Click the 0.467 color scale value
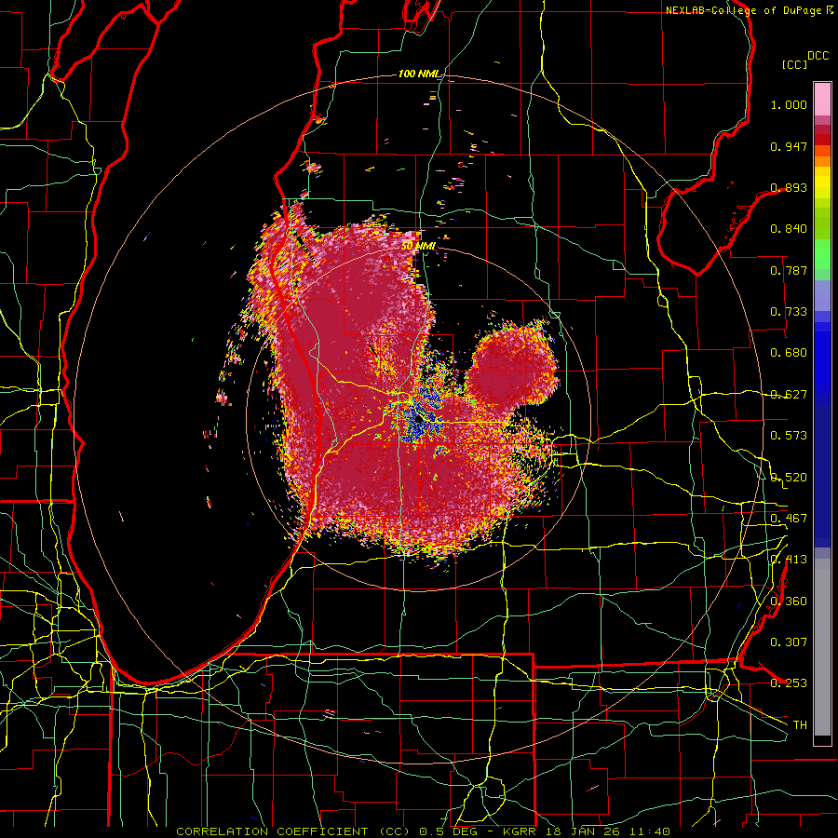The image size is (838, 838). (x=789, y=519)
